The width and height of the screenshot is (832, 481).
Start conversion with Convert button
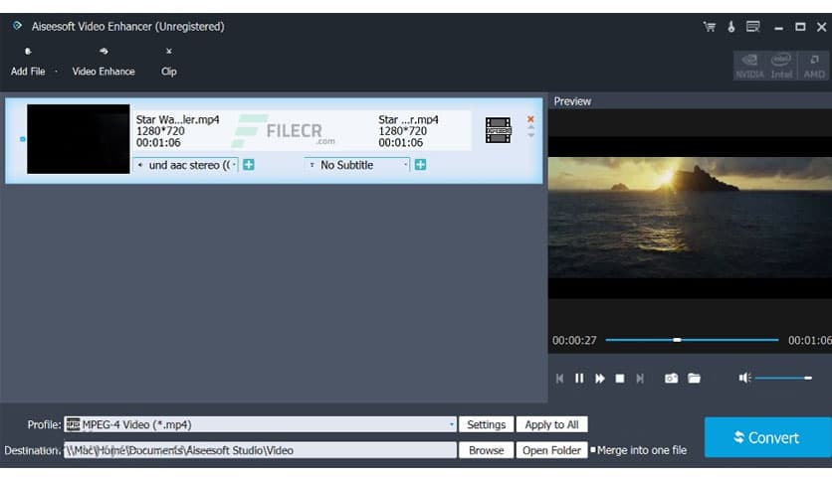click(x=766, y=437)
